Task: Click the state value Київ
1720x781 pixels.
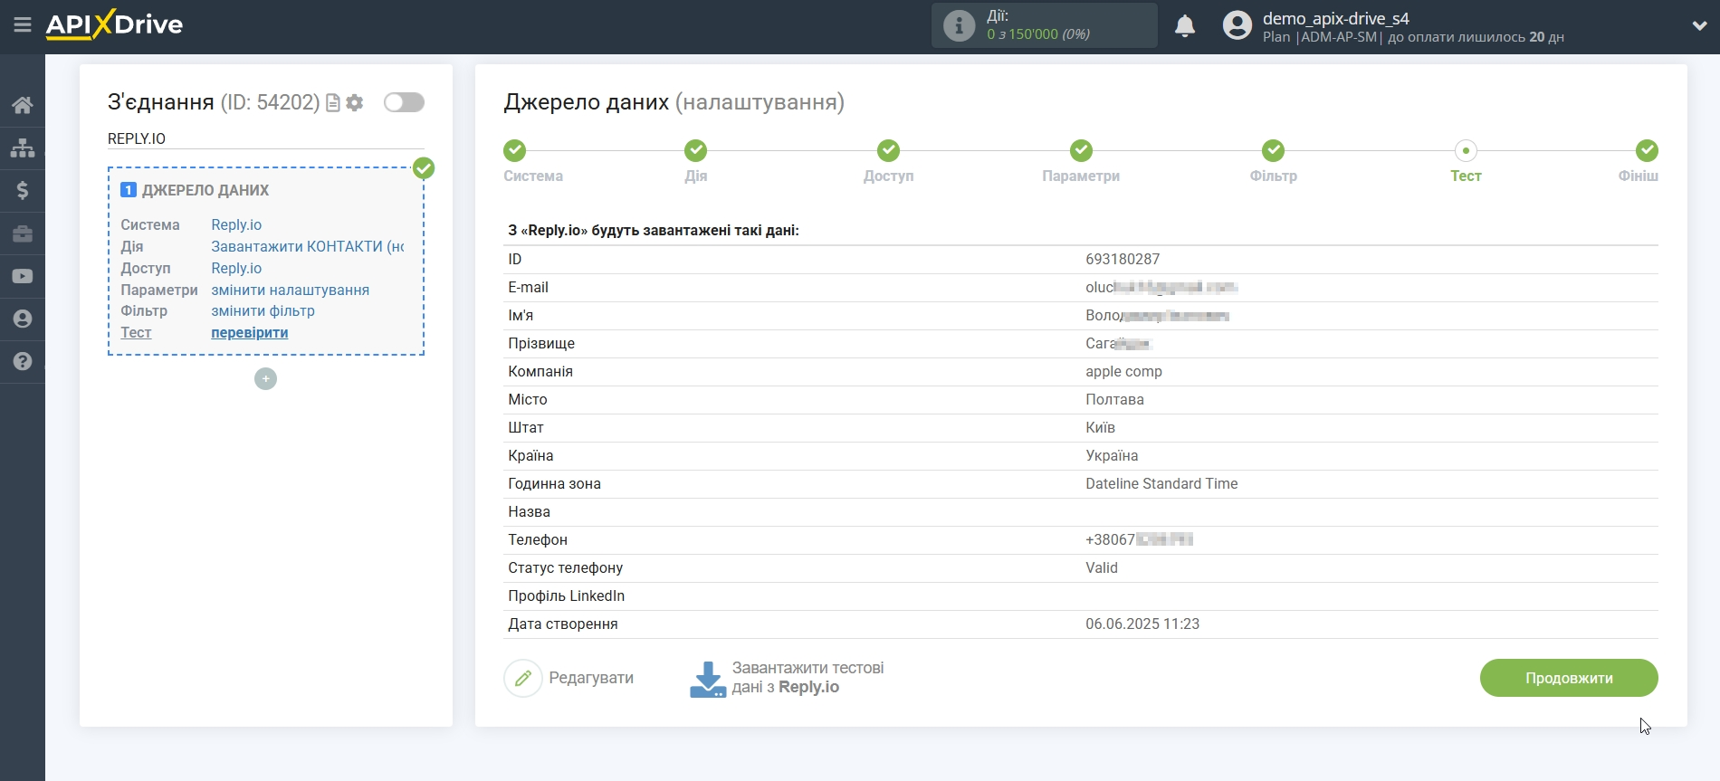Action: click(1100, 427)
